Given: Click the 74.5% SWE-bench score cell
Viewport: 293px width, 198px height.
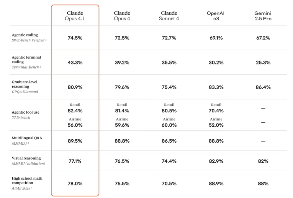Looking at the screenshot, I should click(x=75, y=38).
